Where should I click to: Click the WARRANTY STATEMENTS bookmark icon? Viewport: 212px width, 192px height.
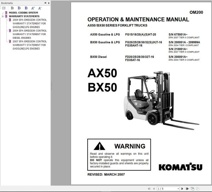click(x=6, y=16)
